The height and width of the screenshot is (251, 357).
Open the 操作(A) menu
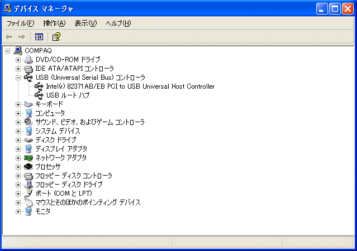click(54, 23)
